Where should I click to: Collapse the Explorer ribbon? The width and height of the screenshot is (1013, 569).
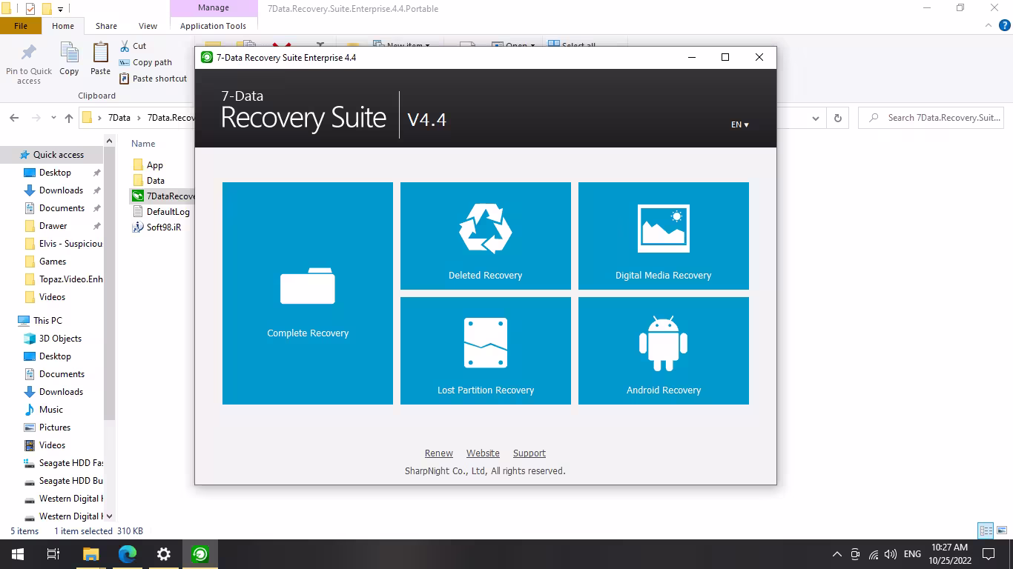(x=990, y=25)
